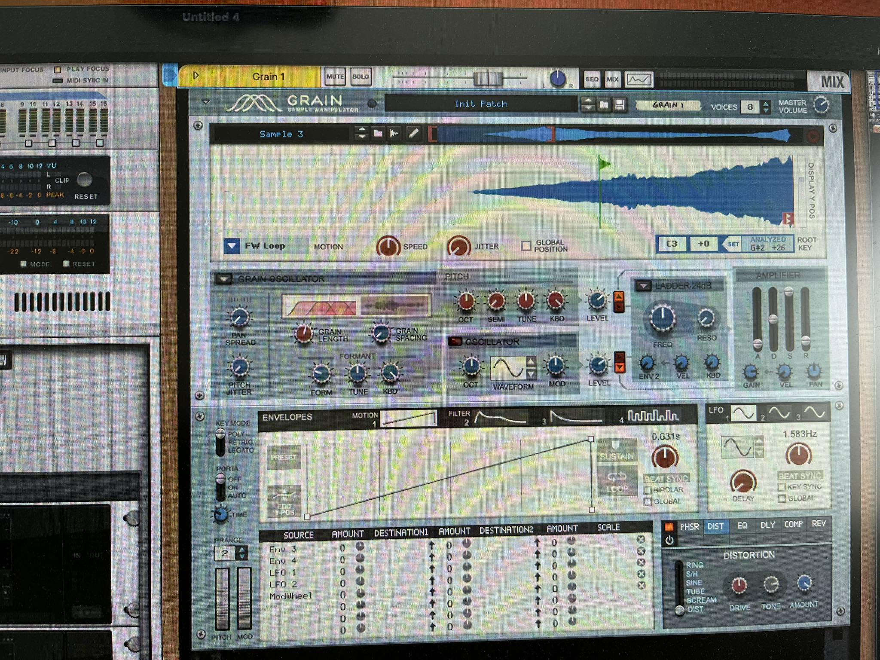Click the amplifier Sustain slider
The height and width of the screenshot is (660, 880).
789,293
